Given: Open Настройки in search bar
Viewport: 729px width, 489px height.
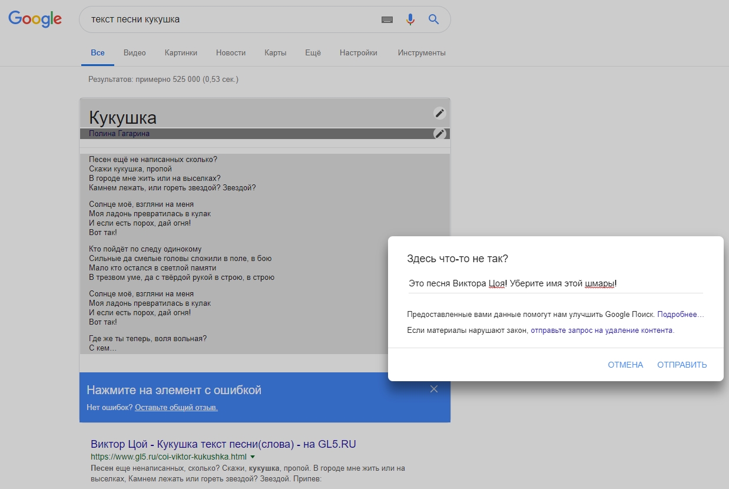Looking at the screenshot, I should click(x=359, y=52).
